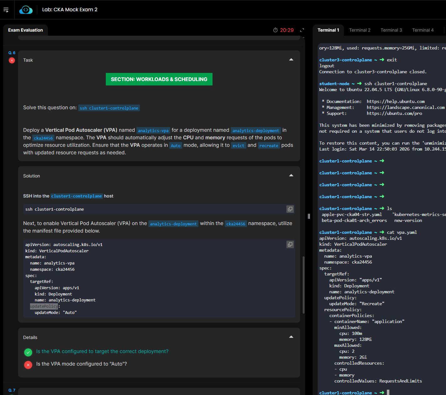Click the 'Is the VPA configured to target' link
This screenshot has width=446, height=395.
click(102, 351)
